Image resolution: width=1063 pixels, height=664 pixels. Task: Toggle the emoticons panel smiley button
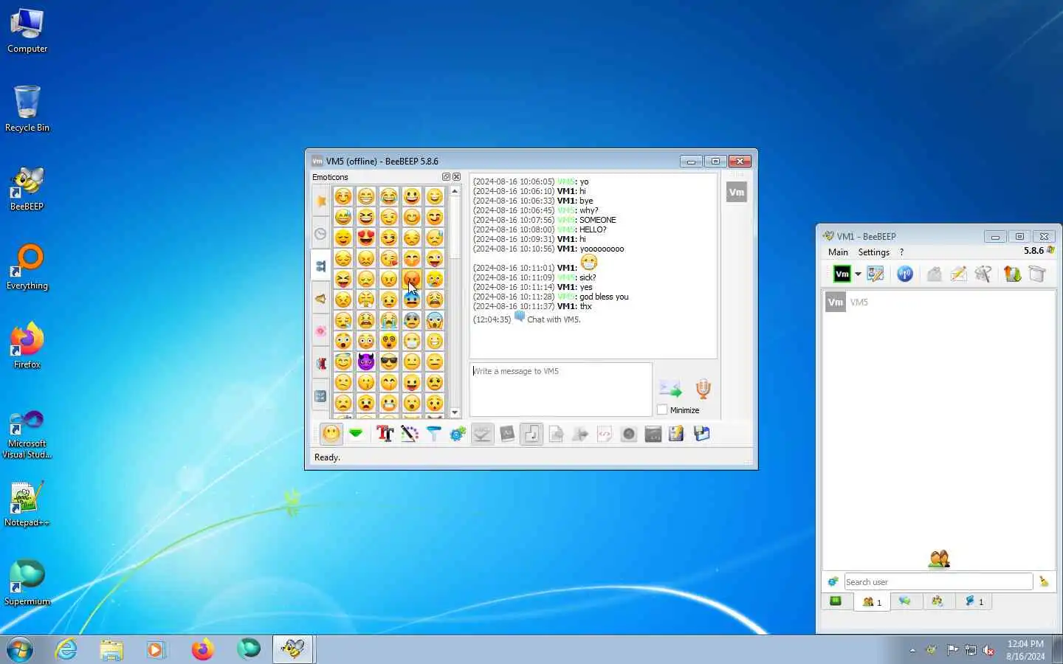[x=331, y=434]
